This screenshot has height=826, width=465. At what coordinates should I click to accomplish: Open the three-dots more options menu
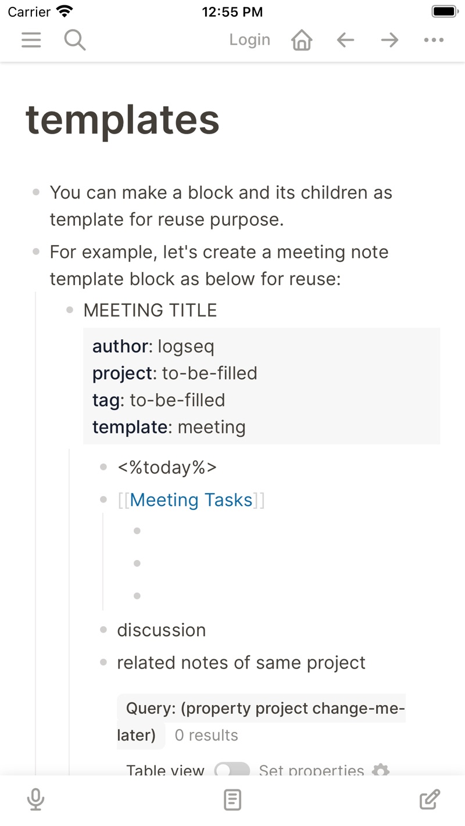434,40
